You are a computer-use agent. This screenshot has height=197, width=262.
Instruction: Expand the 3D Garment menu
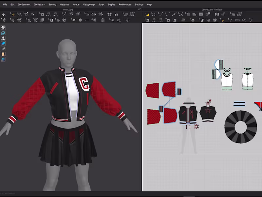[24, 4]
